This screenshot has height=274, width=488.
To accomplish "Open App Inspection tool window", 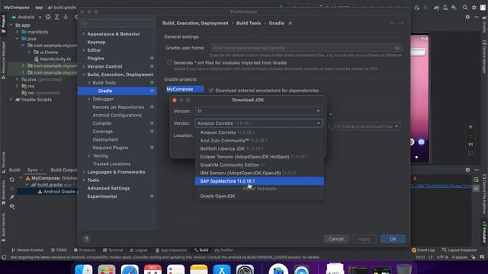I will [x=171, y=250].
